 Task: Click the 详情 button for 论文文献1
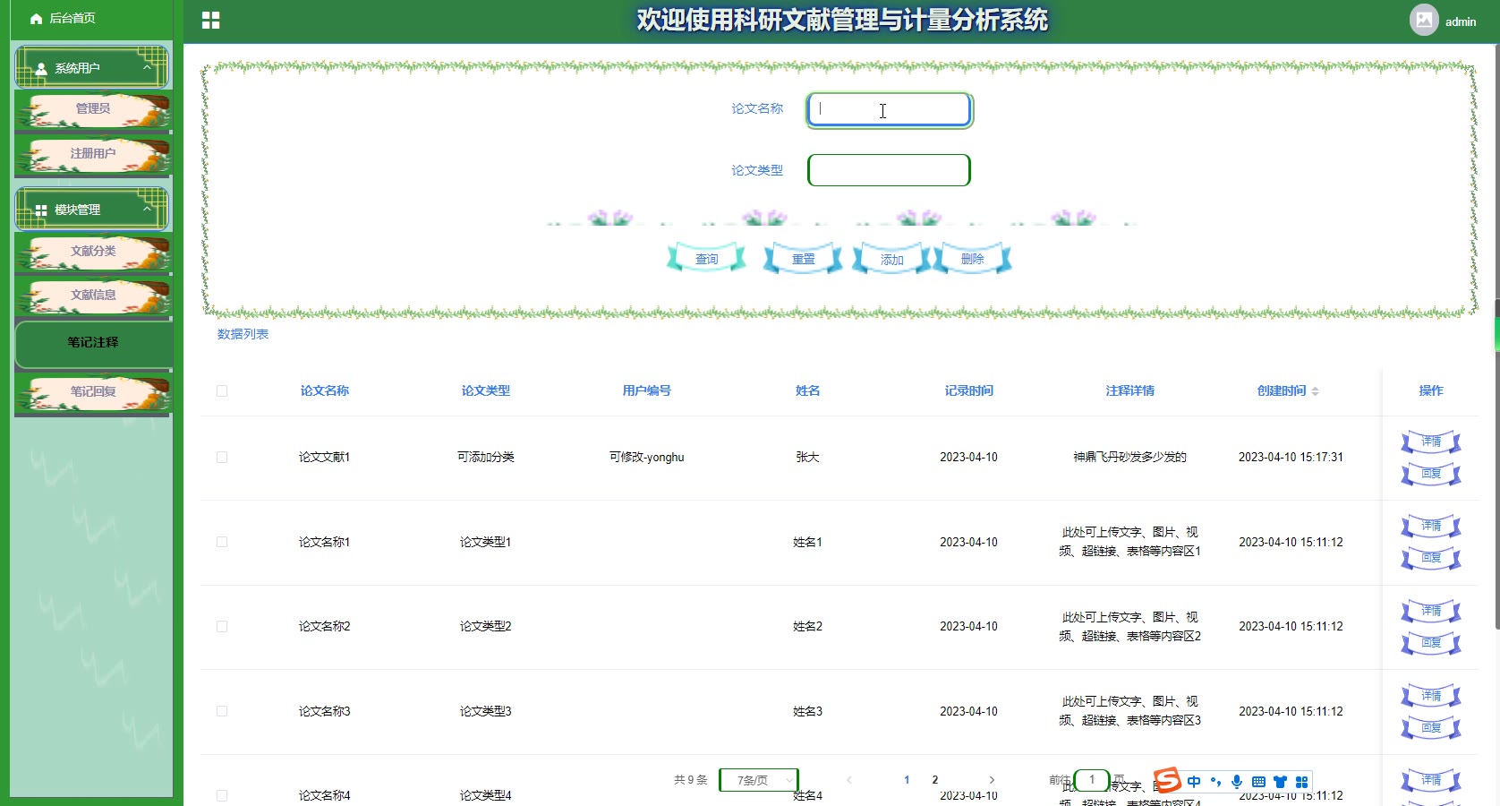pyautogui.click(x=1430, y=442)
